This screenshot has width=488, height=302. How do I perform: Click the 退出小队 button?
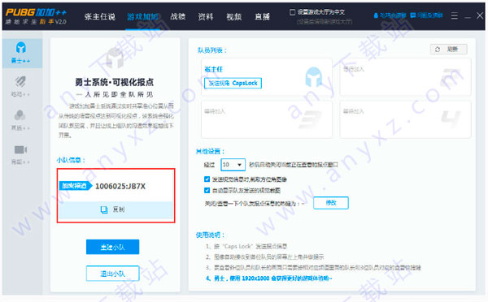[x=113, y=274]
